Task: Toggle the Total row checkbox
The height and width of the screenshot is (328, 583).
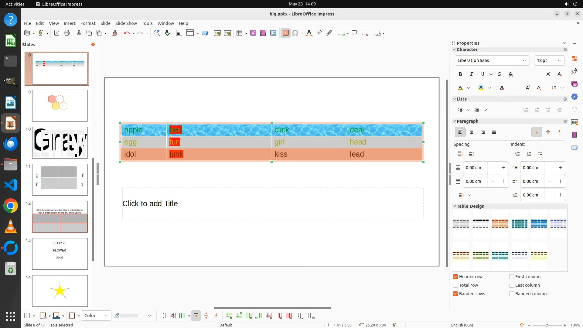Action: pyautogui.click(x=455, y=285)
